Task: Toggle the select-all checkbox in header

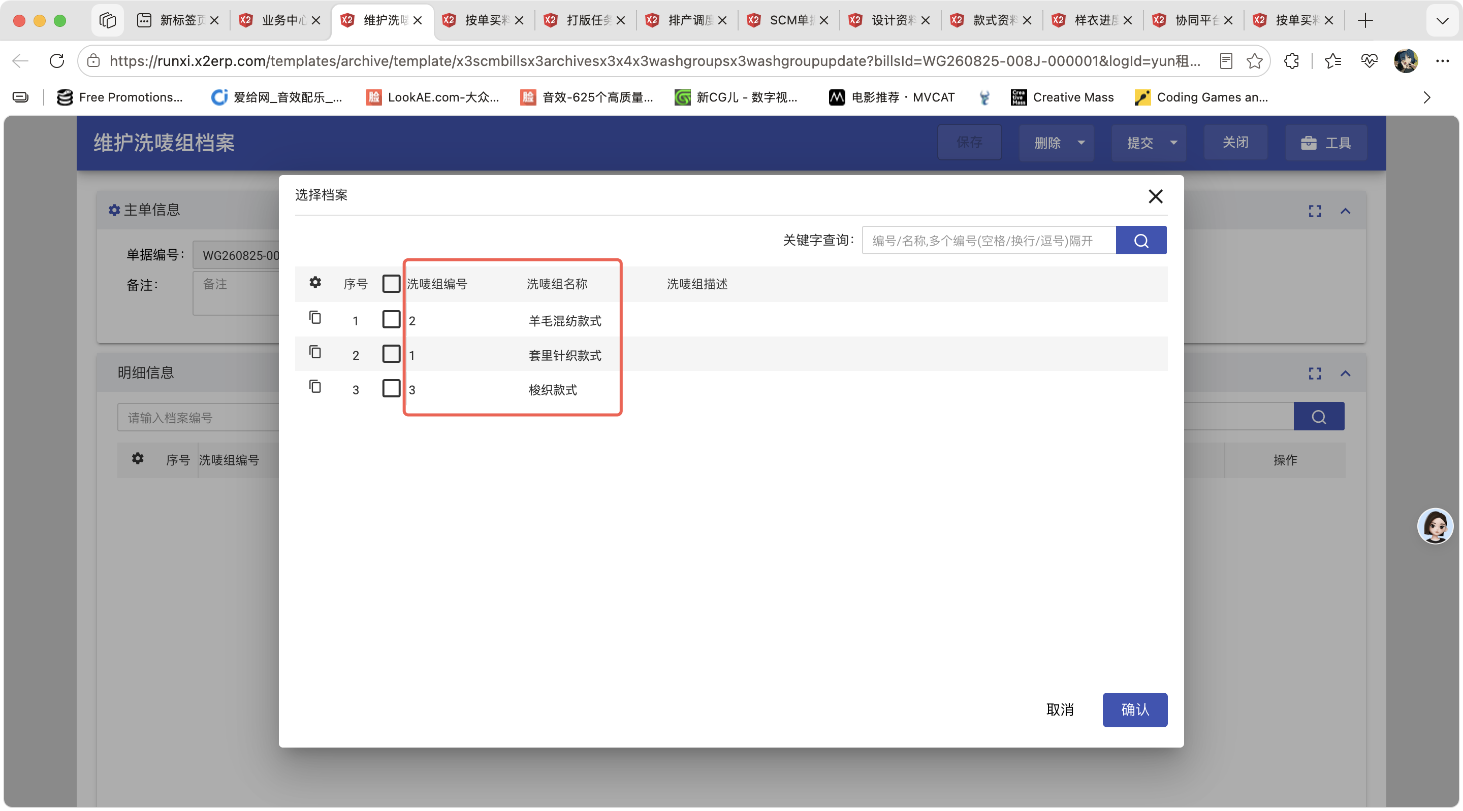Action: 391,283
